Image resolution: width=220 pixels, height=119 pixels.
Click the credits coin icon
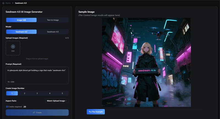[x=7, y=107]
